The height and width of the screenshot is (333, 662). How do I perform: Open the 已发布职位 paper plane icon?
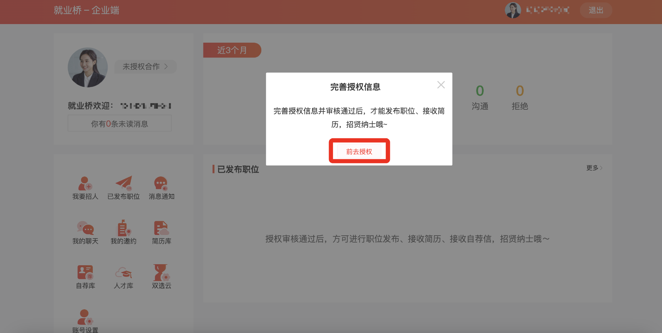(123, 184)
